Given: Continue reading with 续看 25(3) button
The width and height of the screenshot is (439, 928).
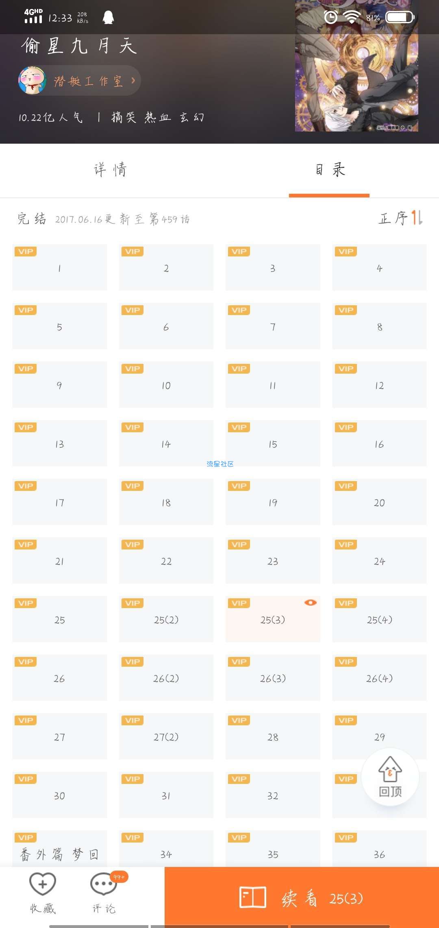Looking at the screenshot, I should pos(302,897).
